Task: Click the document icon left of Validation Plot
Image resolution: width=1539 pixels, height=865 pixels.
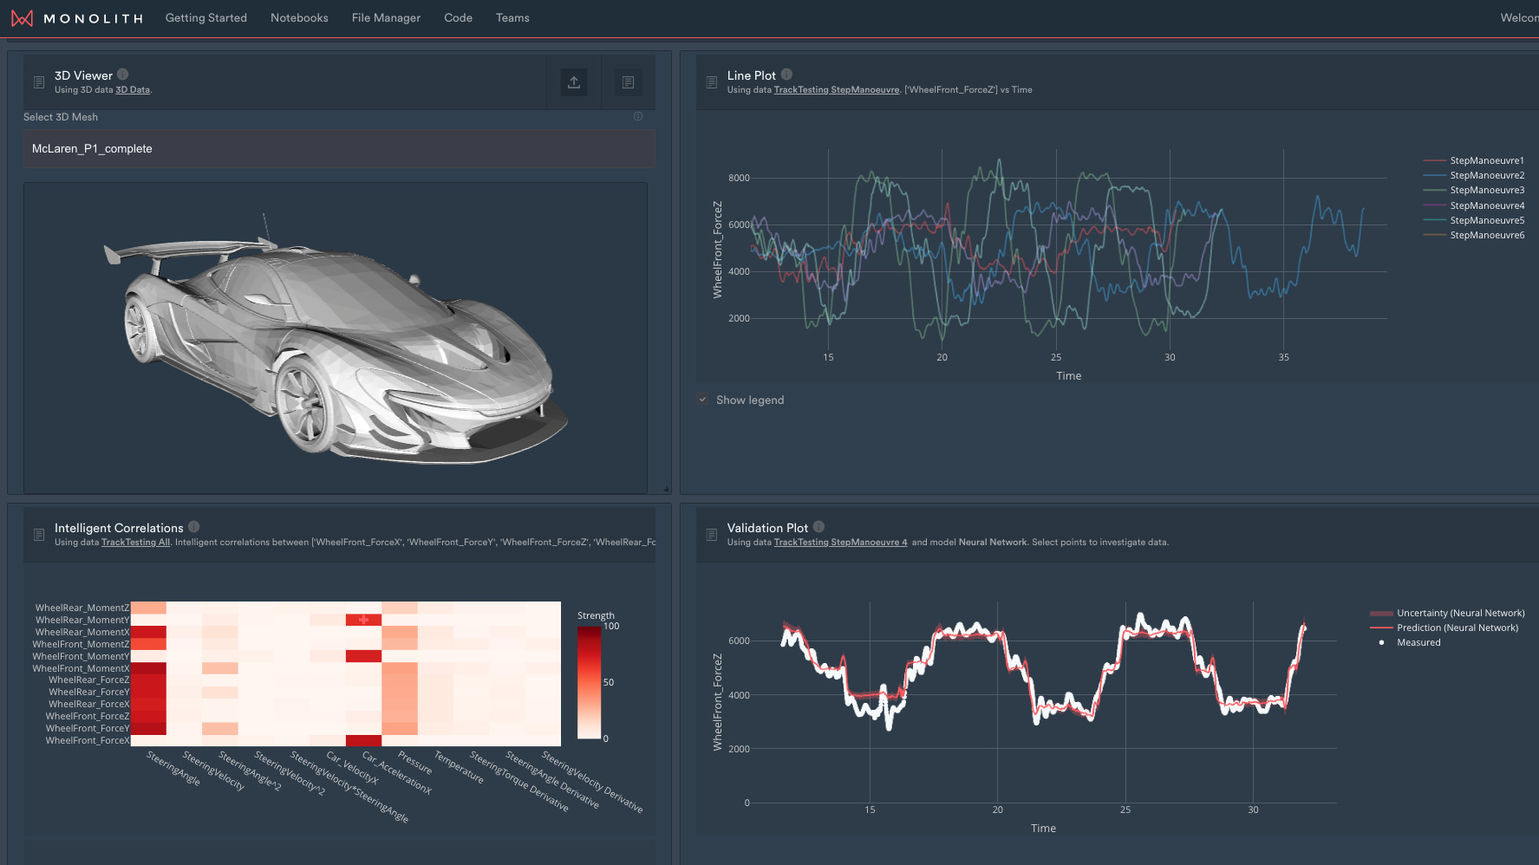Action: point(711,535)
